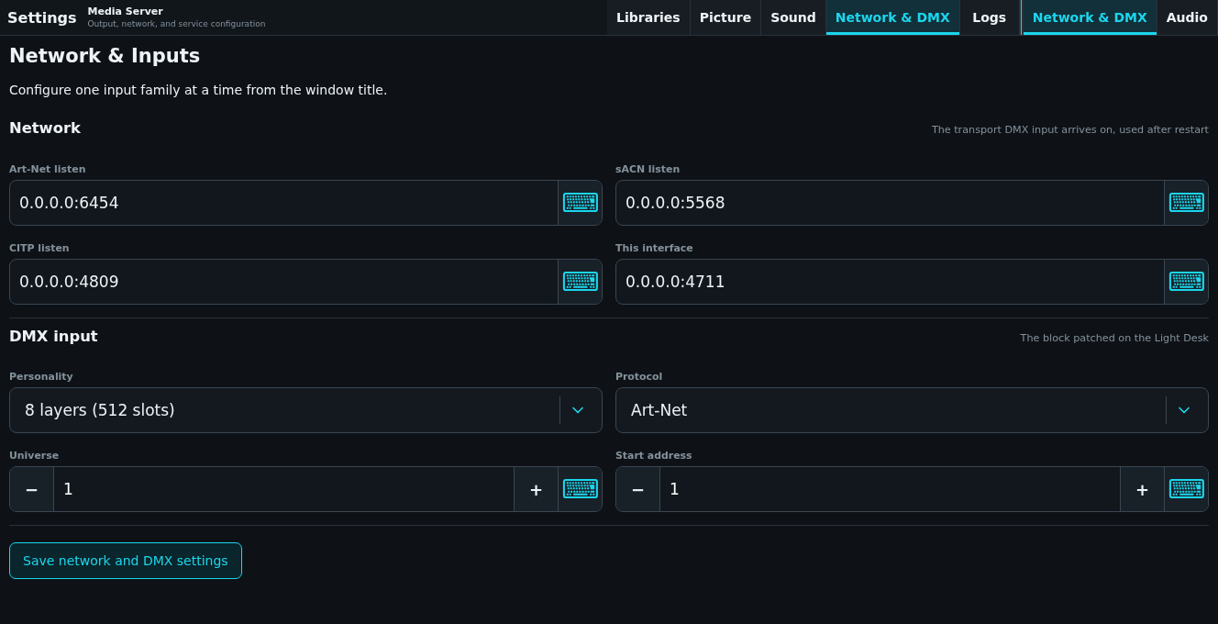The width and height of the screenshot is (1218, 624).
Task: Select the Network & DMX tab beside Sound
Action: click(892, 17)
